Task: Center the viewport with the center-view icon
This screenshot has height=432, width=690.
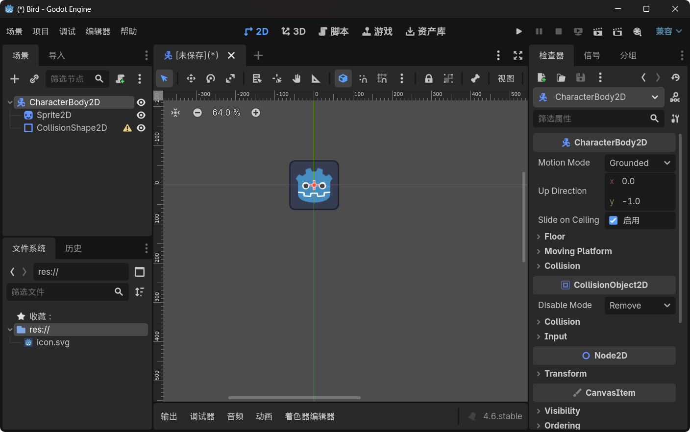Action: pyautogui.click(x=175, y=113)
